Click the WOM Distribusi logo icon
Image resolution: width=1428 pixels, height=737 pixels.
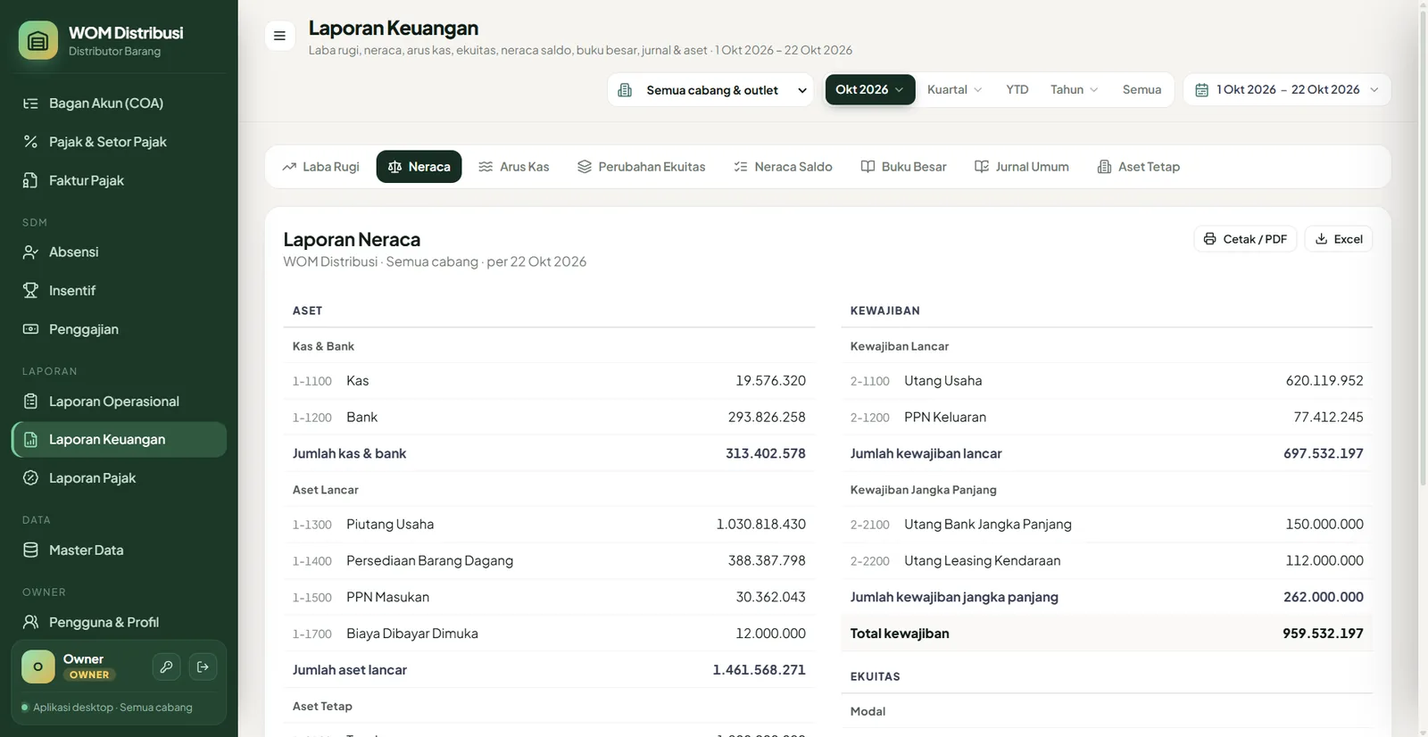[x=38, y=40]
